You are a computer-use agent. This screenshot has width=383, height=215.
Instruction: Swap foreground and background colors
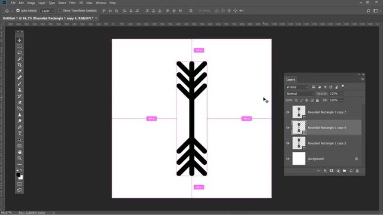coord(22,170)
